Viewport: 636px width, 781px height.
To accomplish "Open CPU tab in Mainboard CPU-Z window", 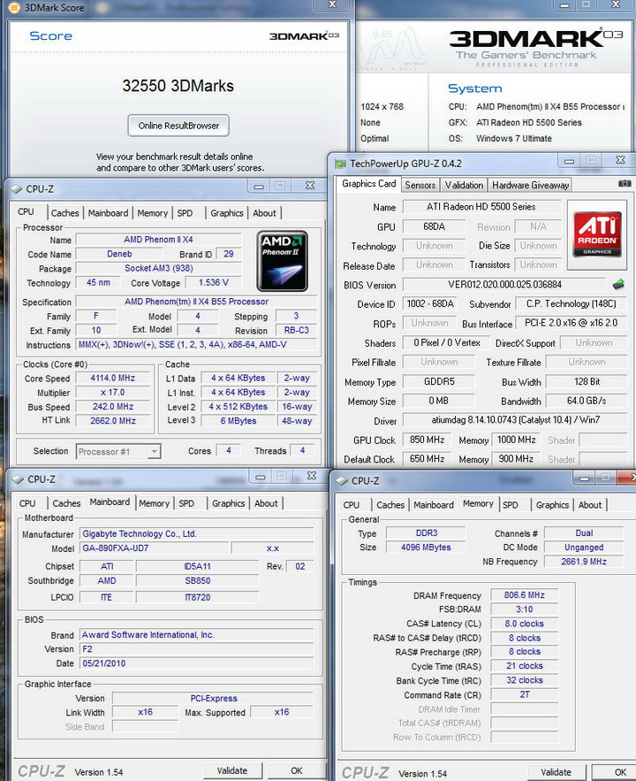I will tap(27, 503).
